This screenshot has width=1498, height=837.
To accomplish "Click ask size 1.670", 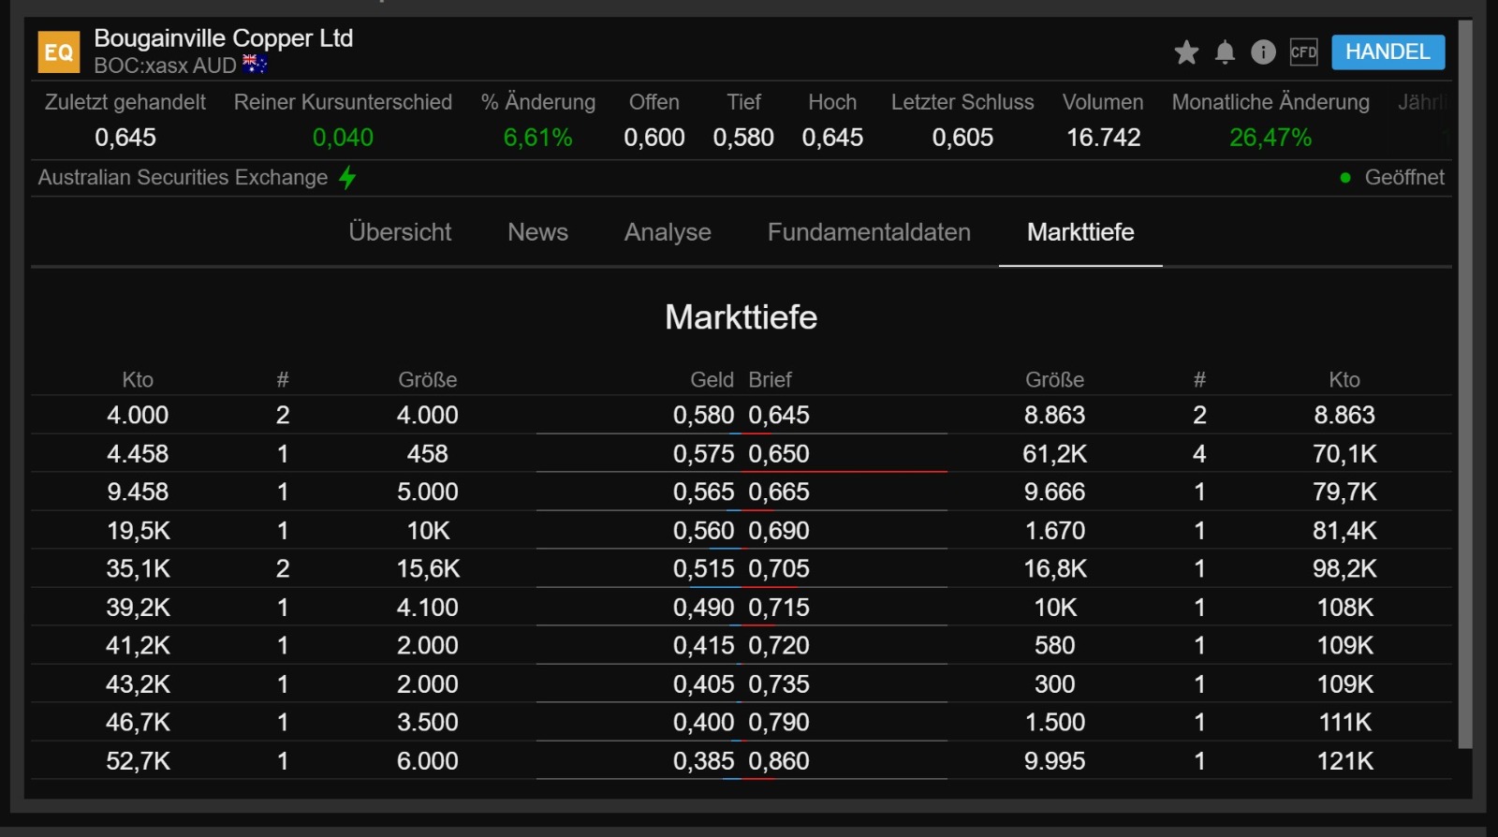I will click(1055, 531).
